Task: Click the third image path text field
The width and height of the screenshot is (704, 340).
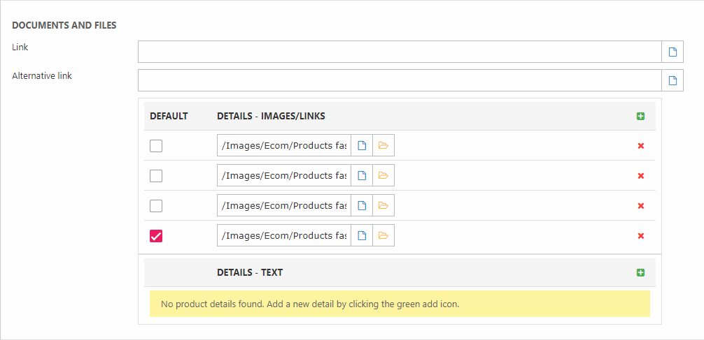Action: [x=283, y=205]
